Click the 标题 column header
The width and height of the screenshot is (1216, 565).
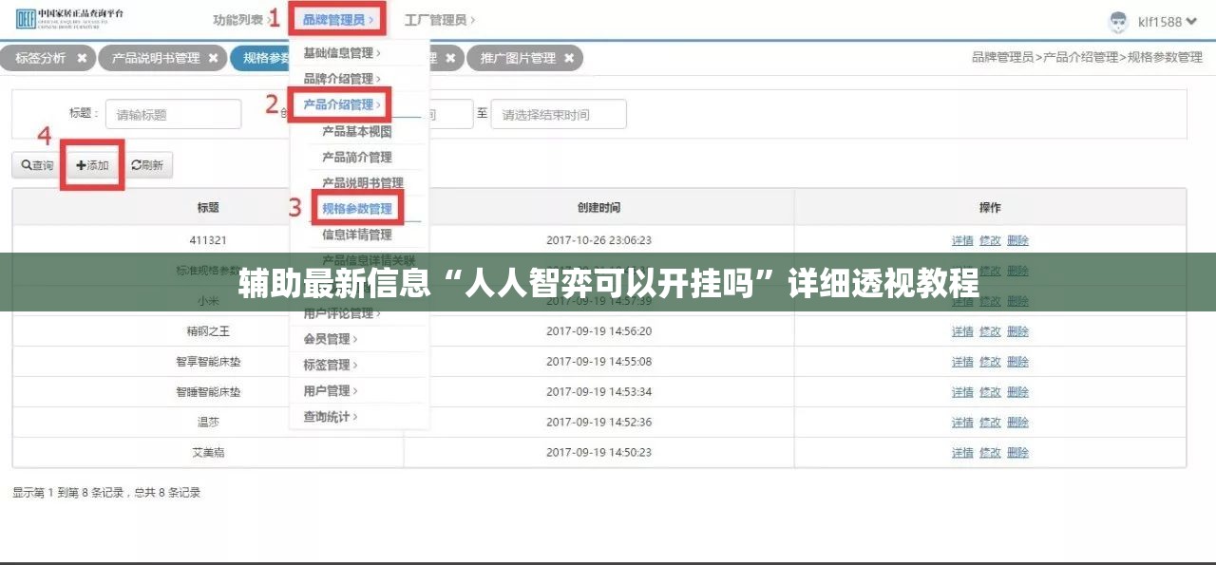(x=208, y=207)
